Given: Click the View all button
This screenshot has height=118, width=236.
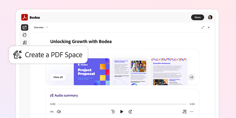Looking at the screenshot, I should pos(58,77).
